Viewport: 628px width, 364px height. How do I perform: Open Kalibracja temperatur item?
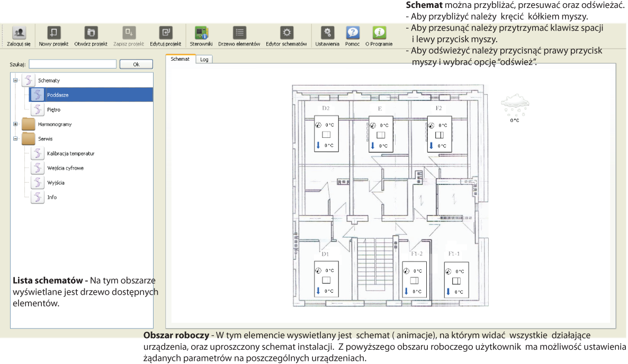click(x=70, y=153)
